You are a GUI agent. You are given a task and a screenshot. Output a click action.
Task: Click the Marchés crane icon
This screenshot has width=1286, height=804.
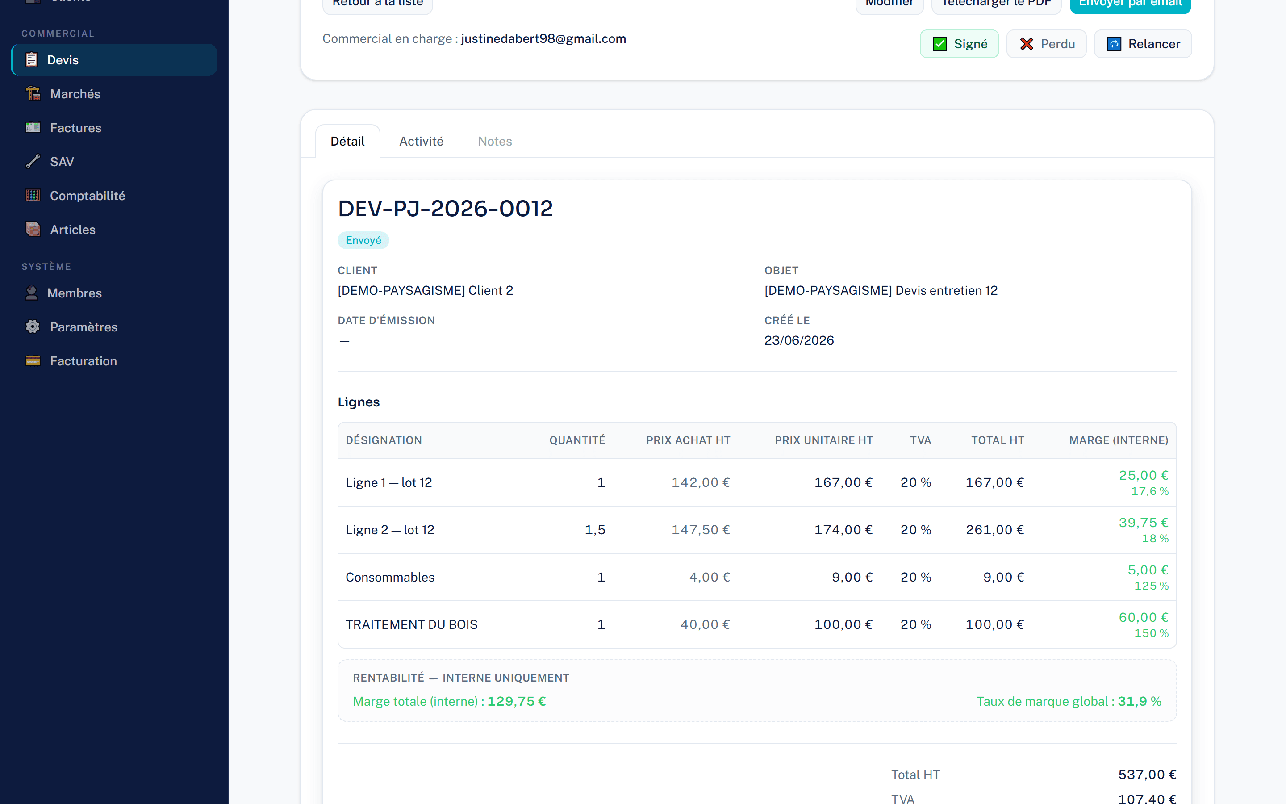tap(33, 94)
